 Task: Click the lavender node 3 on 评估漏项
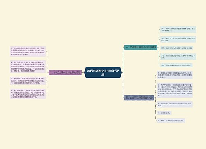tap(28, 81)
